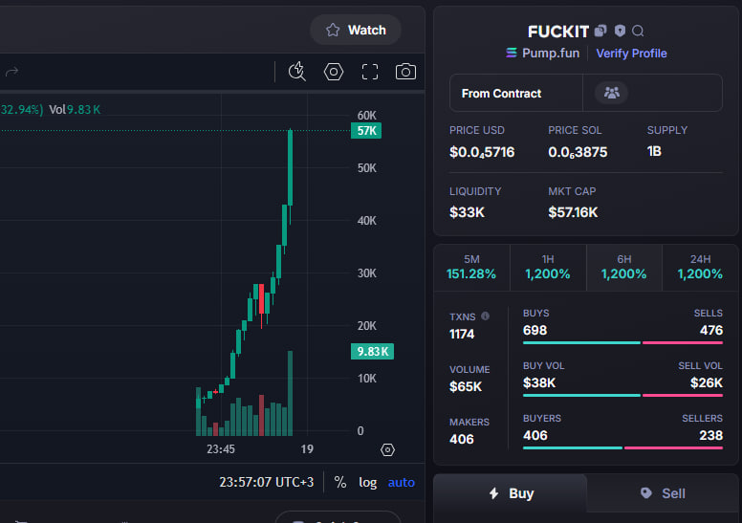Search token with magnifier icon beside FUCKIT

[x=638, y=31]
